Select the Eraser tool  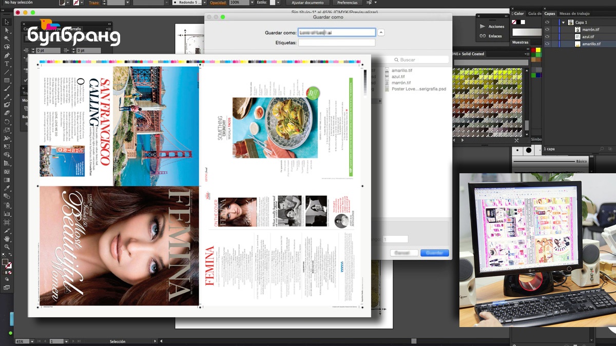[7, 113]
